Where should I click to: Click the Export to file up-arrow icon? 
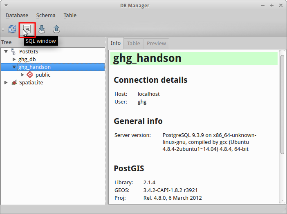pyautogui.click(x=56, y=29)
